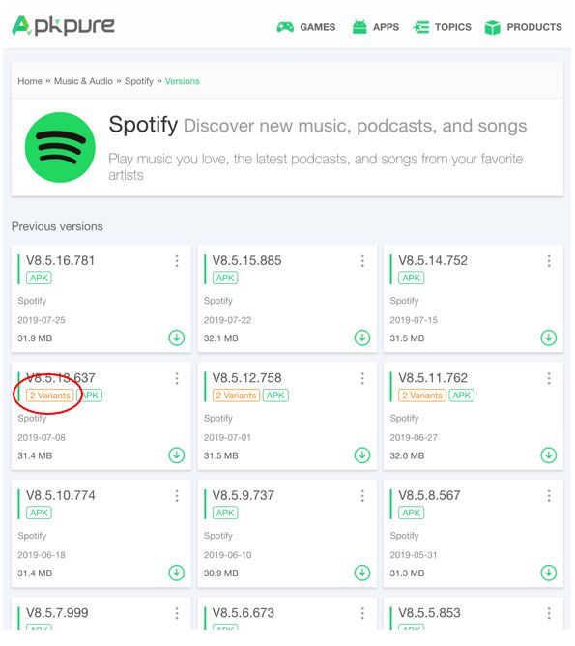Click download arrow for V8.5.12.758

click(x=362, y=455)
